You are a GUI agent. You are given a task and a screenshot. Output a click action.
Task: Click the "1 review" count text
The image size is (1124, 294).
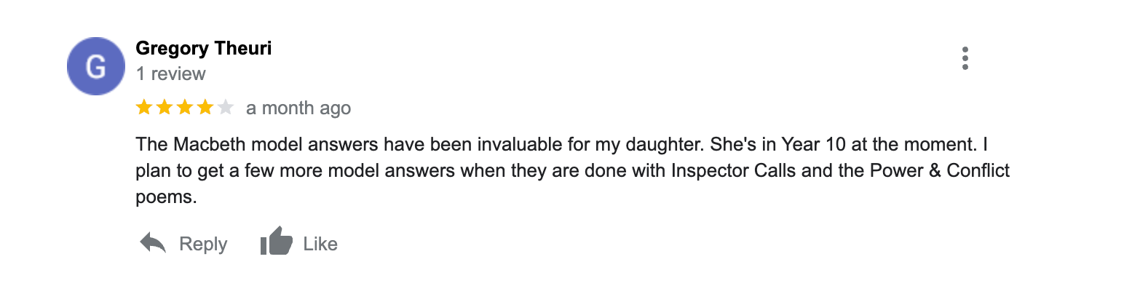point(170,73)
